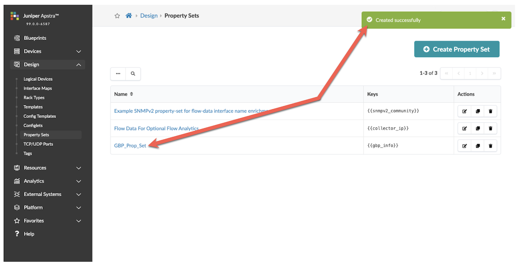The image size is (518, 265).
Task: Clone the GBP_Prop_Set row
Action: point(477,146)
